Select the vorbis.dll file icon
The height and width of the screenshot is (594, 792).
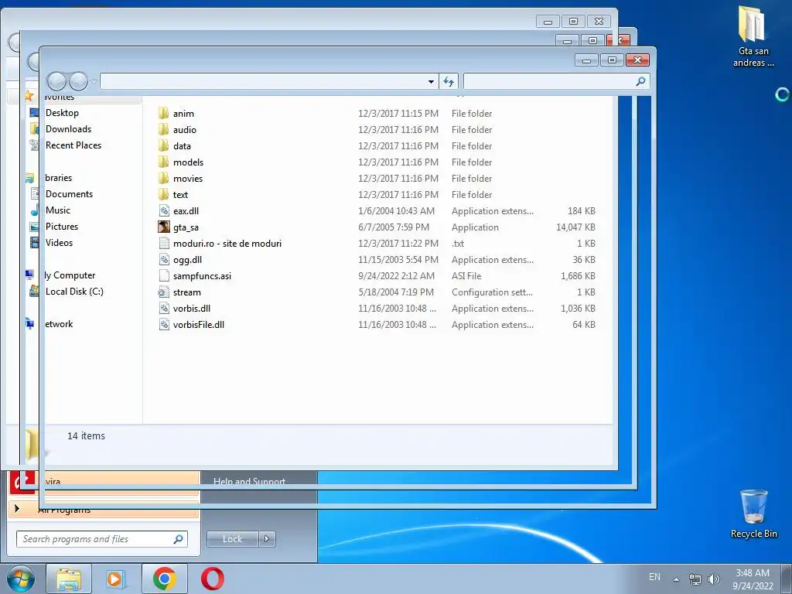pyautogui.click(x=164, y=308)
